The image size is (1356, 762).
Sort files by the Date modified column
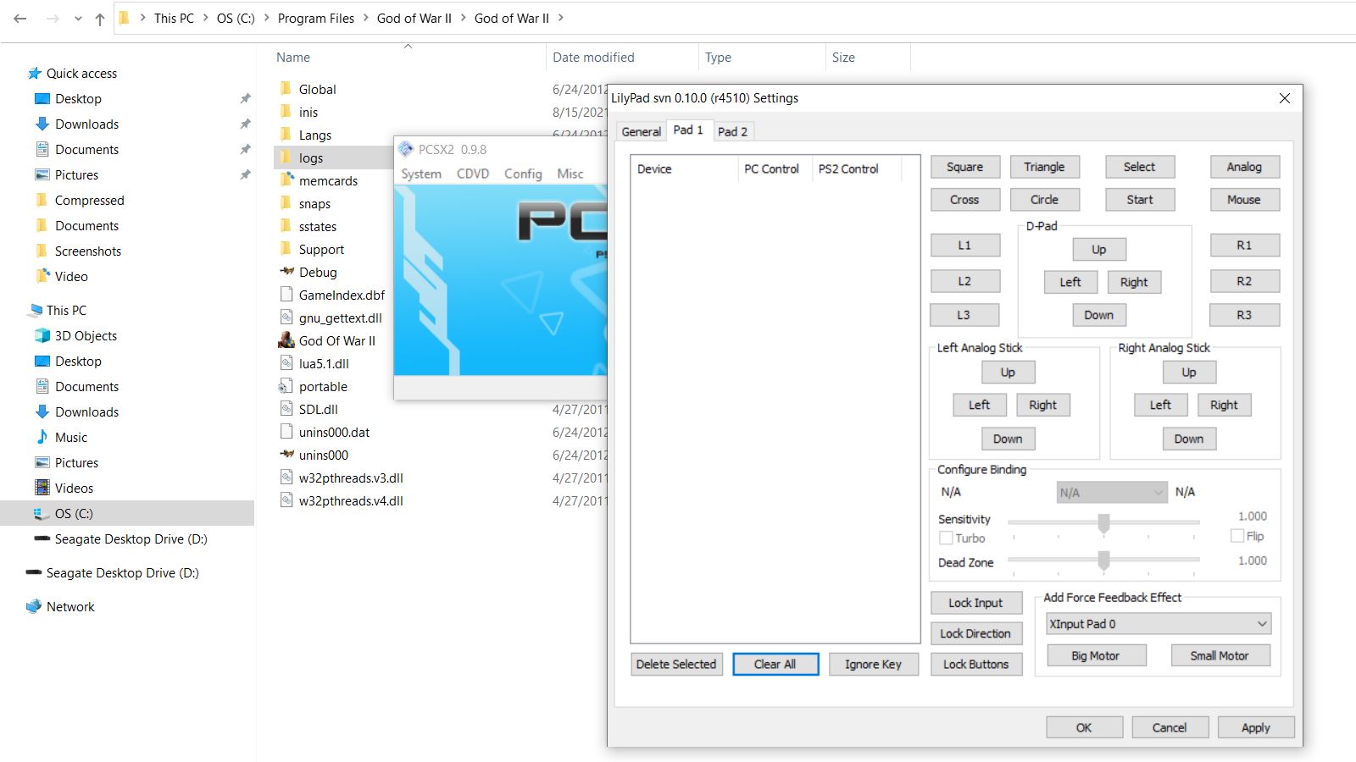point(593,58)
